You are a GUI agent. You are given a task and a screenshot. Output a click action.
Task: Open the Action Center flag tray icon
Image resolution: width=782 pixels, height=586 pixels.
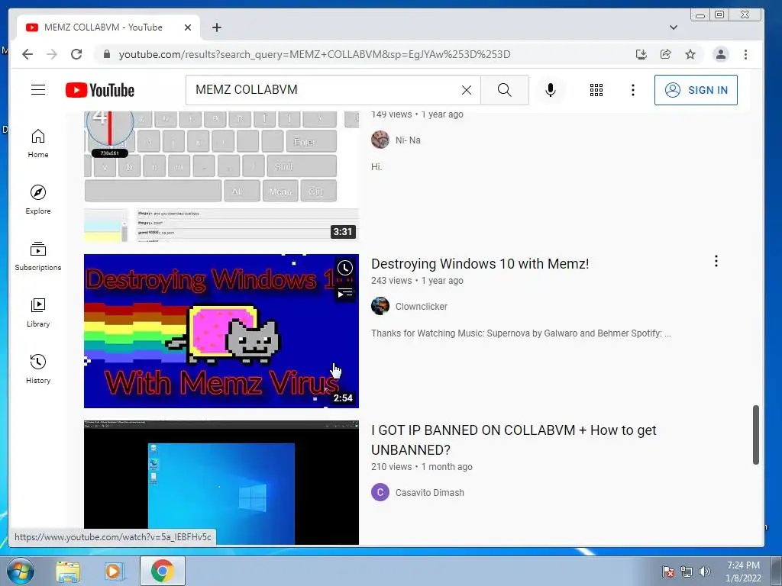point(668,572)
